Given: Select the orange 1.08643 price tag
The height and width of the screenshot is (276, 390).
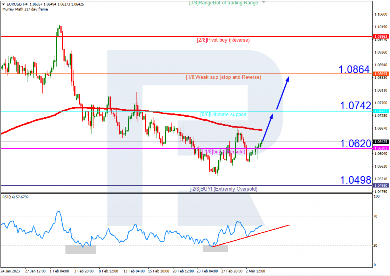Looking at the screenshot, I should point(380,74).
